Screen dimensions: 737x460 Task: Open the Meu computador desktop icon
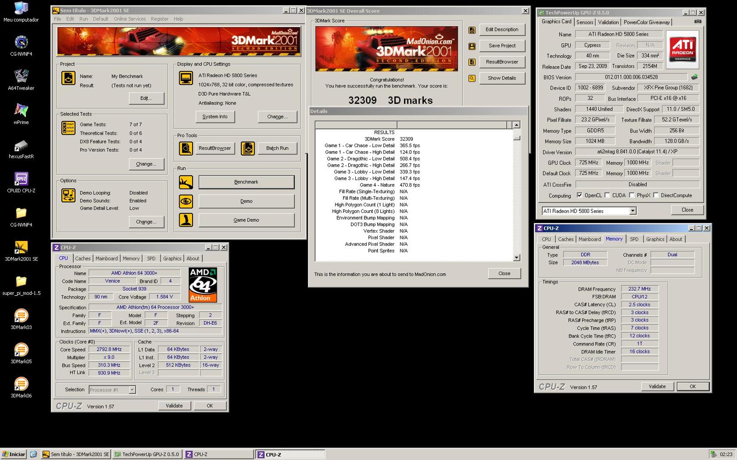point(21,12)
